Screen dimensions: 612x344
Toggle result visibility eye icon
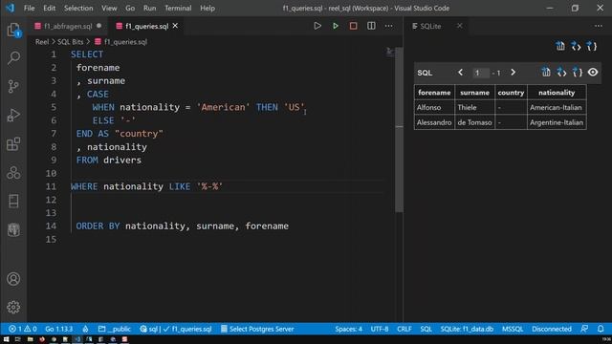coord(593,73)
